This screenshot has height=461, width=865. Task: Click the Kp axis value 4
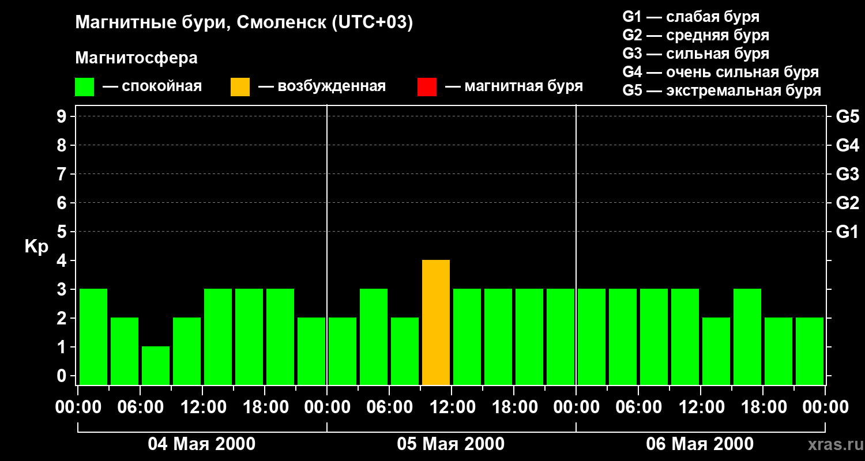63,260
